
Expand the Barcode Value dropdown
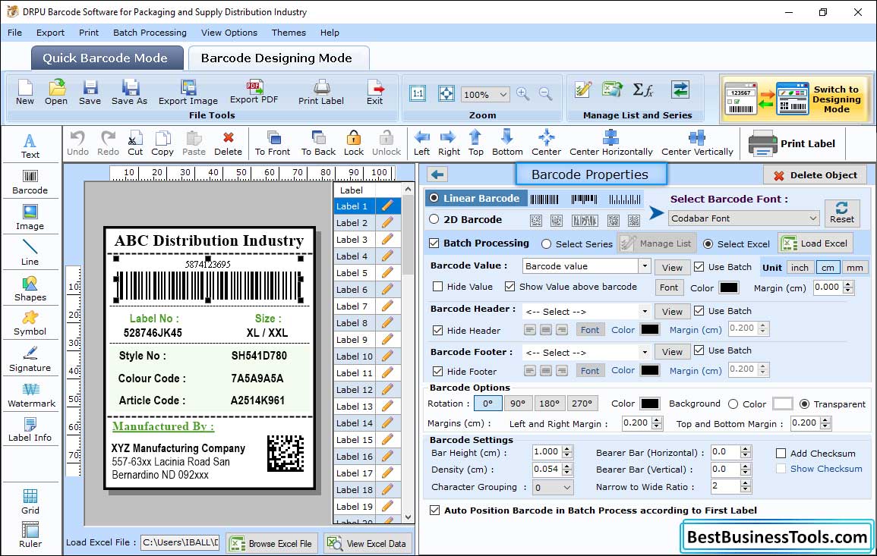[645, 266]
